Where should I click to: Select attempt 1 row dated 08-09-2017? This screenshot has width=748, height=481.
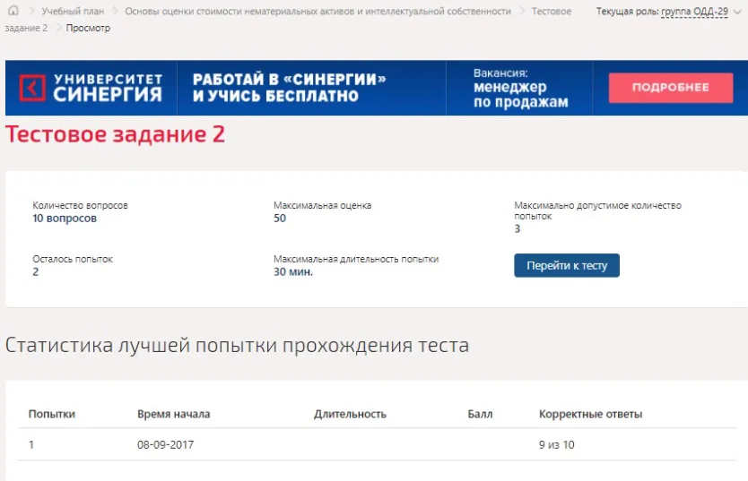[x=377, y=444]
